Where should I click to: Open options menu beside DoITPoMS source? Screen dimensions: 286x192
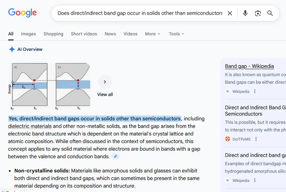[256, 139]
